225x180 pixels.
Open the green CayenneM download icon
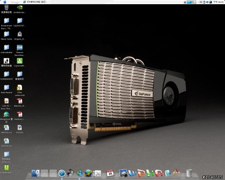tap(20, 63)
